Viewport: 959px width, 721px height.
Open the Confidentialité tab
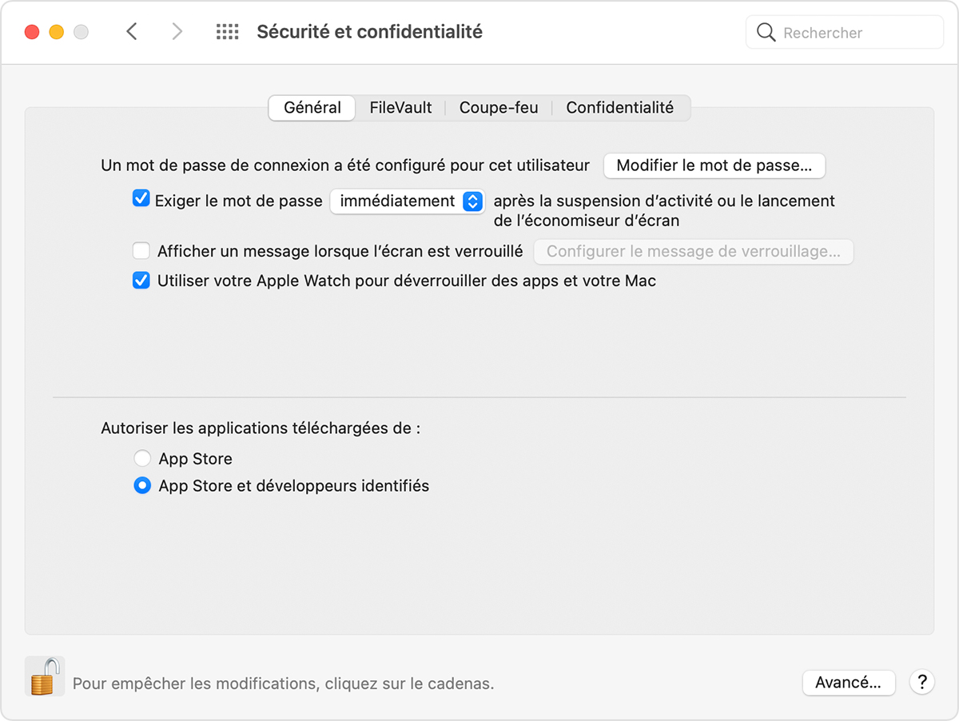pos(621,107)
